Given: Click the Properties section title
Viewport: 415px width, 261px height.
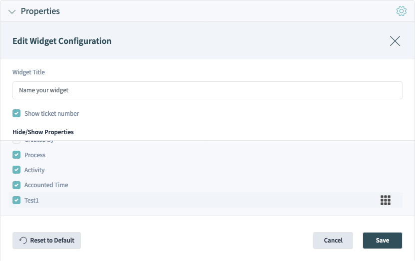Looking at the screenshot, I should coord(40,11).
